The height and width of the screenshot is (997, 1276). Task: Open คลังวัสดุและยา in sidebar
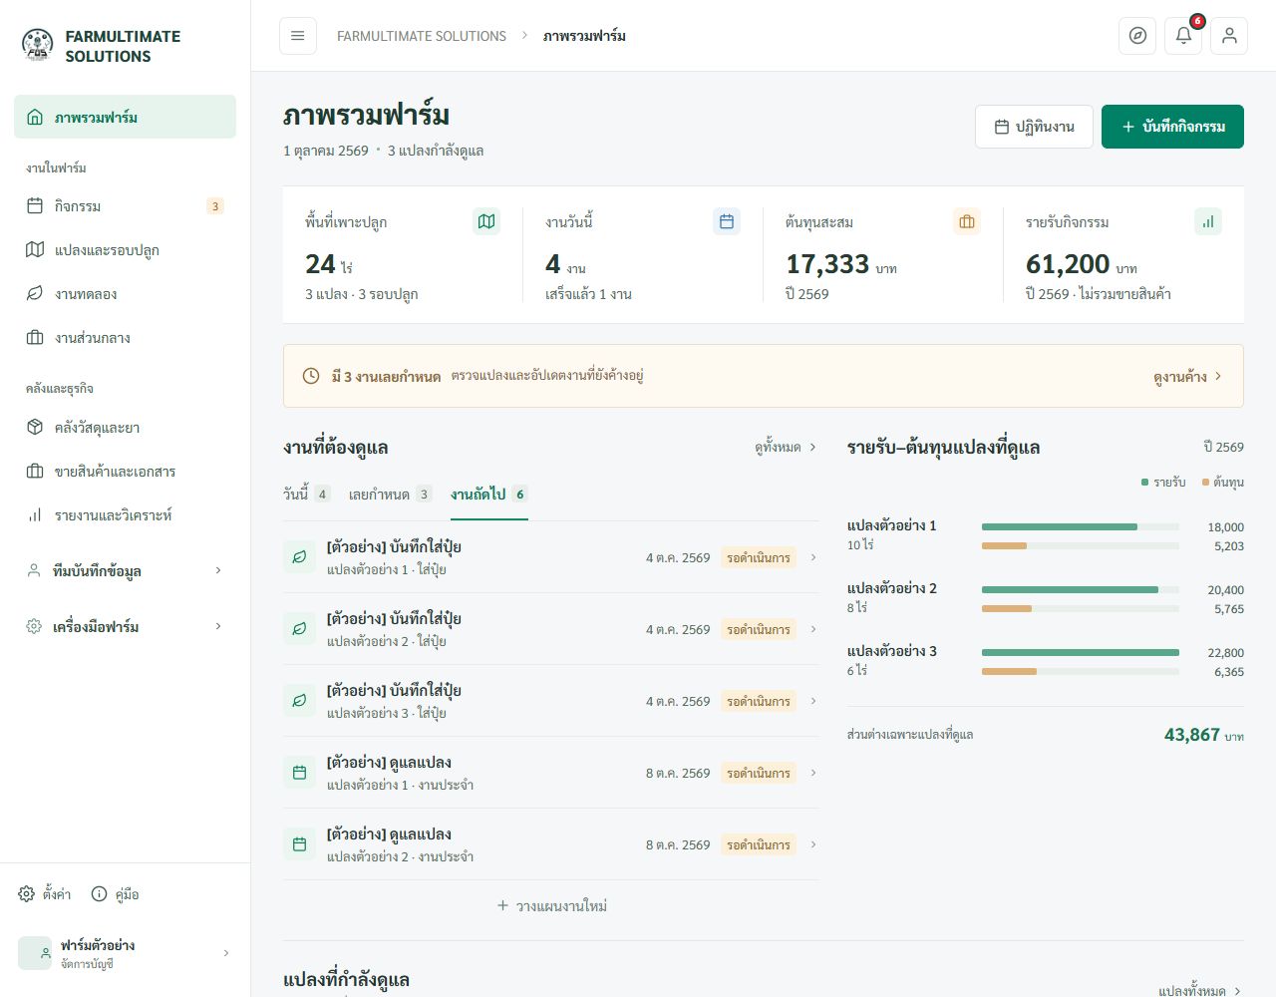(125, 428)
